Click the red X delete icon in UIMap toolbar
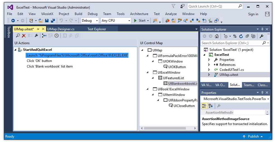 [x=24, y=36]
